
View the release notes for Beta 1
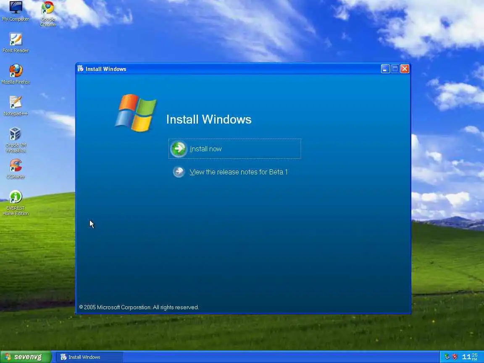(x=239, y=172)
